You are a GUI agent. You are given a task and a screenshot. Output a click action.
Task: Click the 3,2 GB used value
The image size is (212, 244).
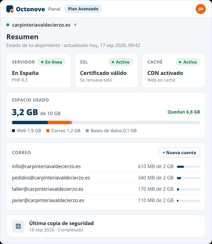pyautogui.click(x=25, y=112)
